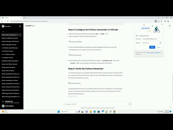Screen dimensions: 173x130
Task: Click the ChatGPT logo beside New chat
Action: 3,26
